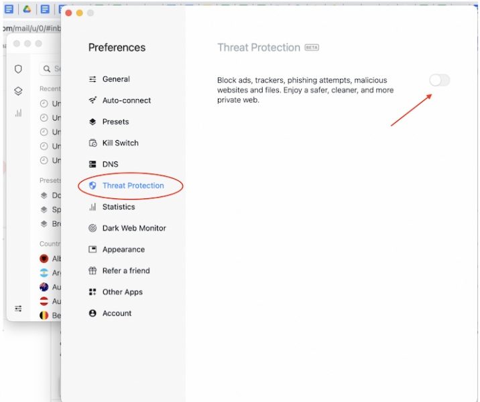Close the Preferences window

[68, 13]
